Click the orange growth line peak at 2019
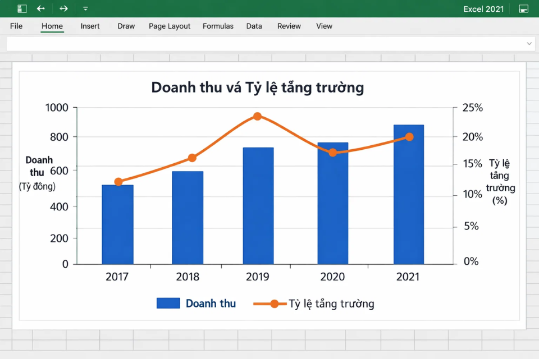The height and width of the screenshot is (359, 539). click(258, 116)
